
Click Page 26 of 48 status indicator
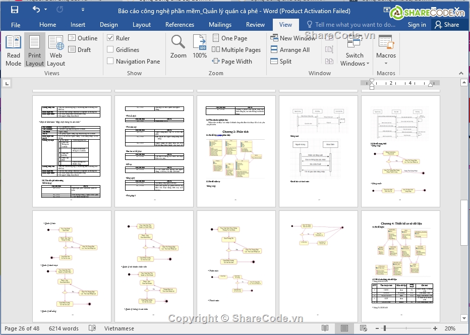[x=22, y=328]
